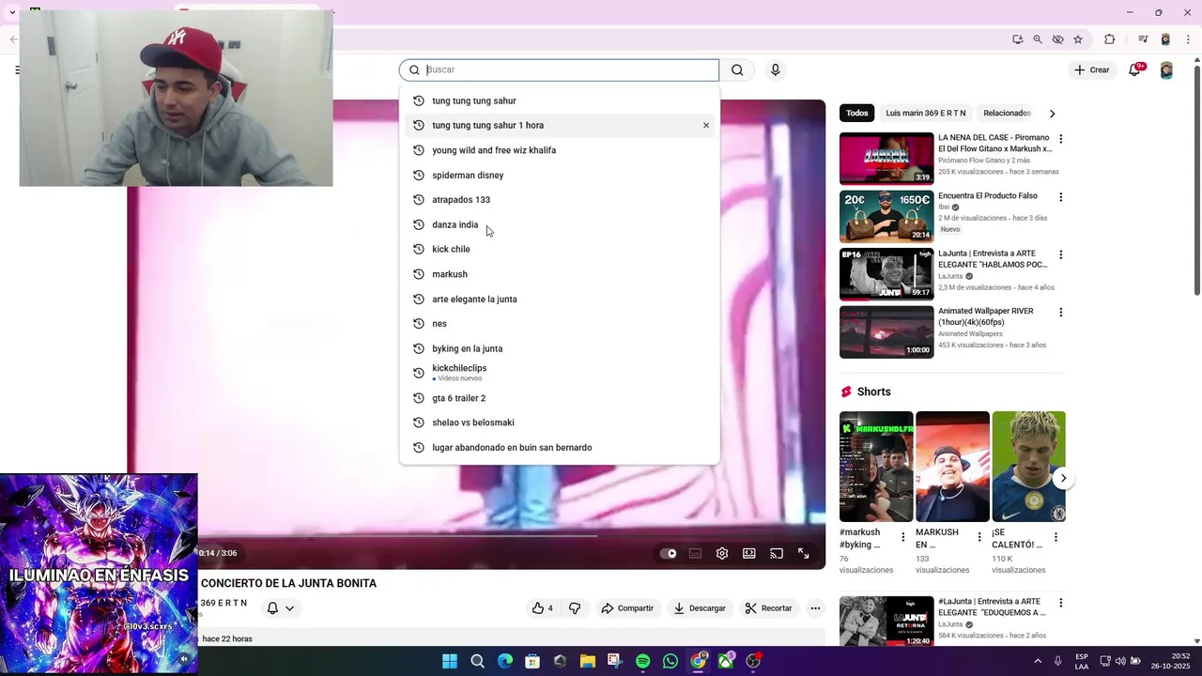This screenshot has height=676, width=1202.
Task: Open the Animated Wallpaper RIVER thumbnail
Action: tap(886, 332)
